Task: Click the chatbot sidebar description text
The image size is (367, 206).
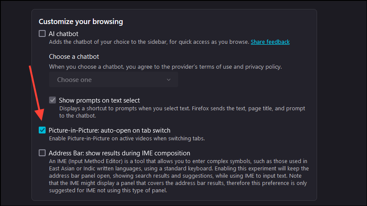Action: pos(148,42)
